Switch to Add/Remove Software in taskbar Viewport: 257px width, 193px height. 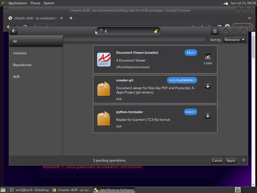tap(114, 190)
